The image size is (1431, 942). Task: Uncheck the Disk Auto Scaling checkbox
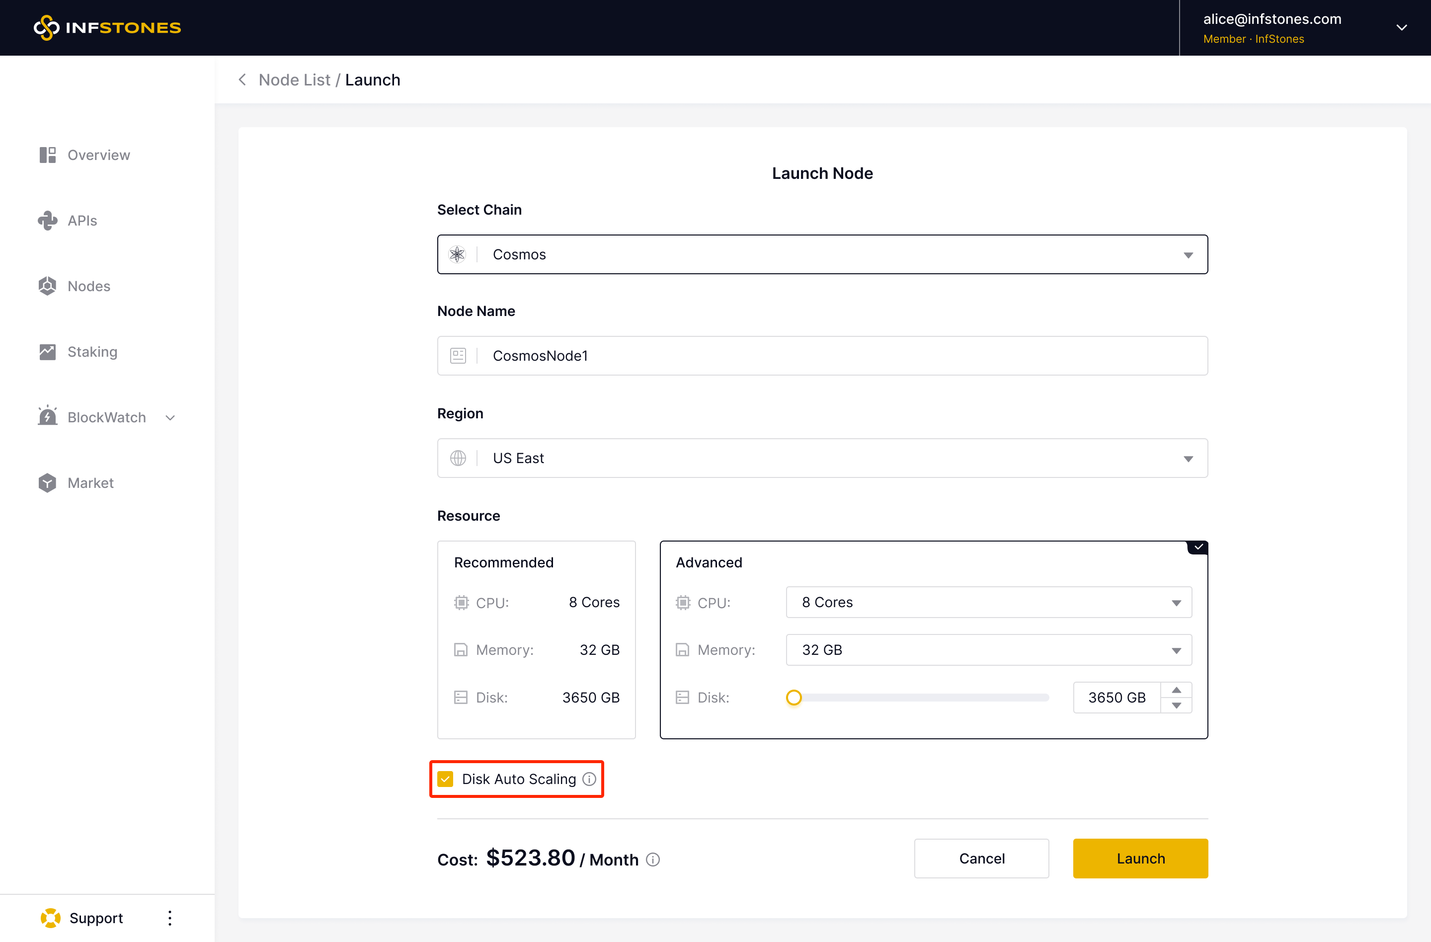tap(446, 779)
